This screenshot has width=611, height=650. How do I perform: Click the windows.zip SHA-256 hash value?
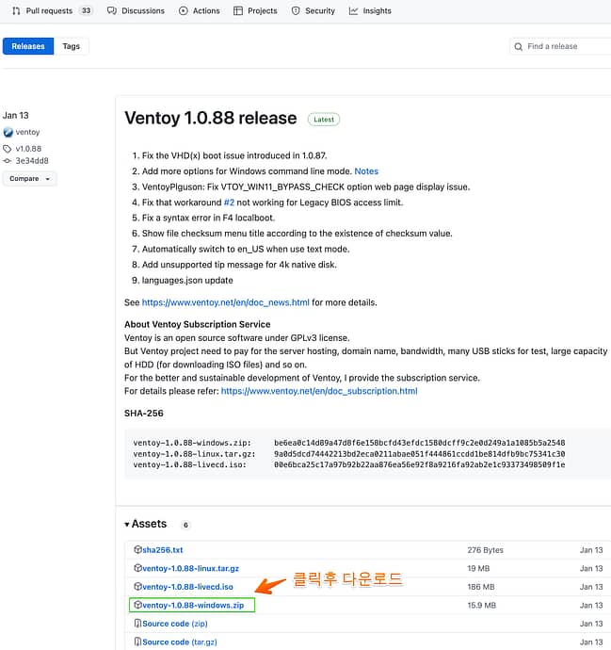[419, 443]
